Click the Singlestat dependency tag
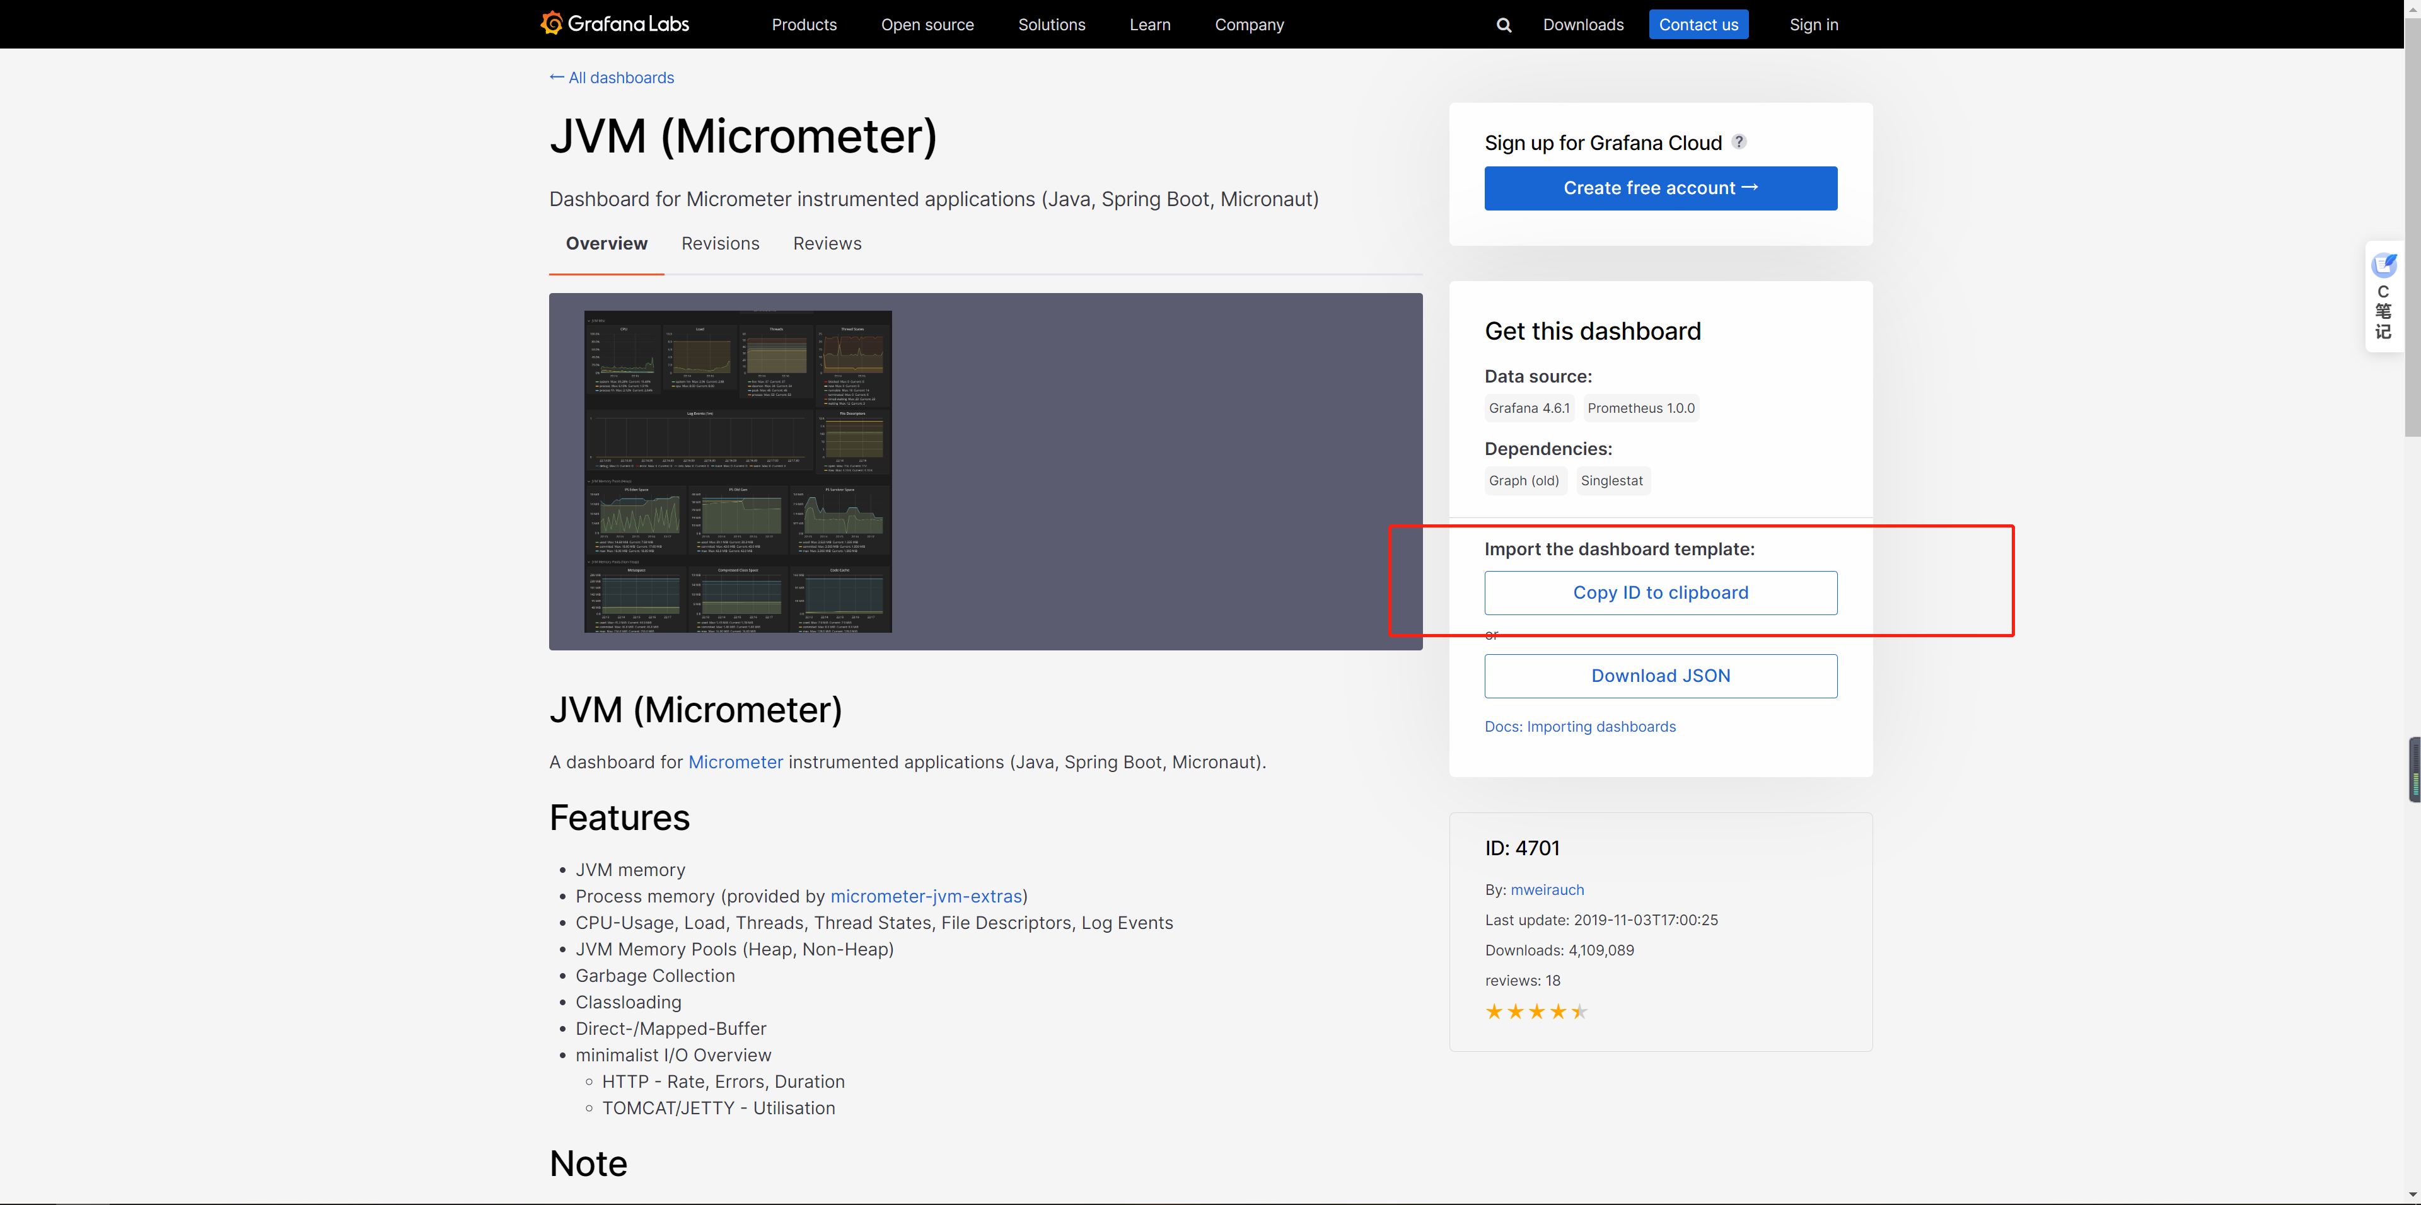The width and height of the screenshot is (2421, 1205). click(1612, 481)
